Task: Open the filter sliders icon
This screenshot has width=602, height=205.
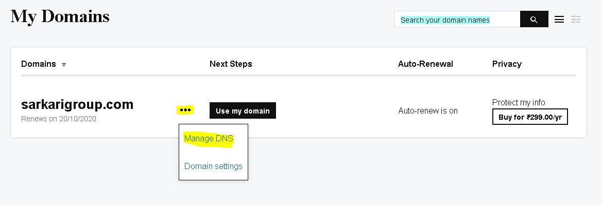Action: click(576, 19)
